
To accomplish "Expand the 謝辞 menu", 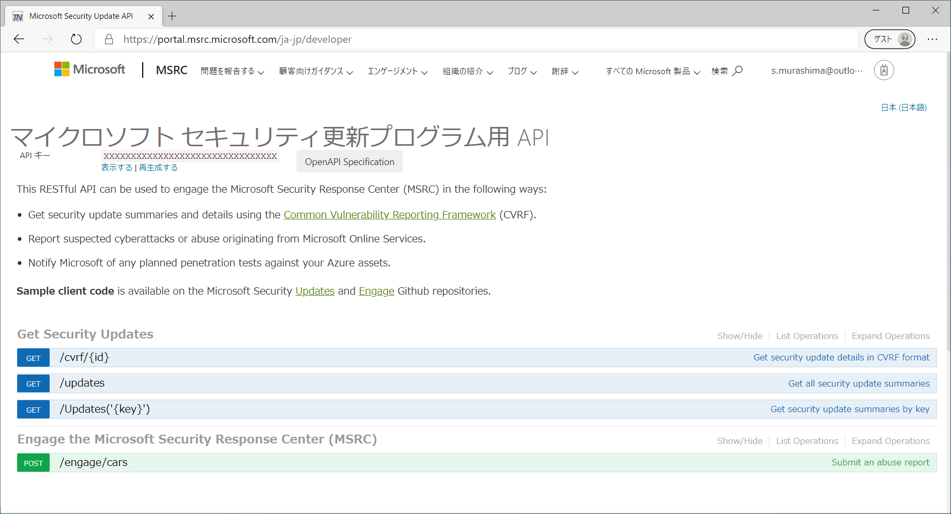I will click(565, 72).
